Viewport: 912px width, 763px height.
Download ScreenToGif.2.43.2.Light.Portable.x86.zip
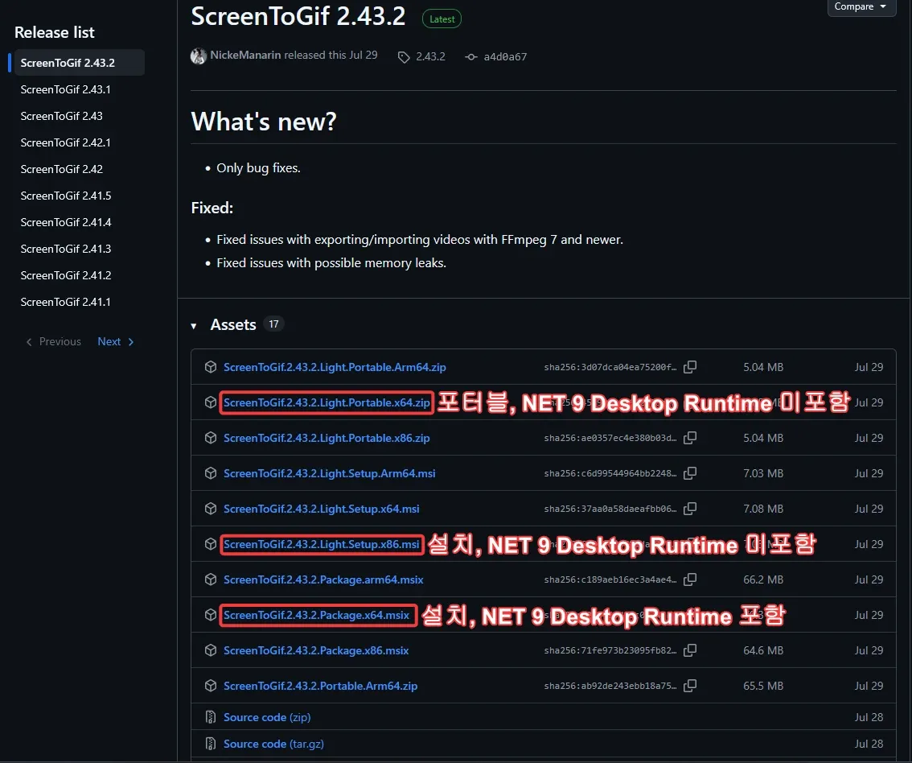tap(327, 438)
